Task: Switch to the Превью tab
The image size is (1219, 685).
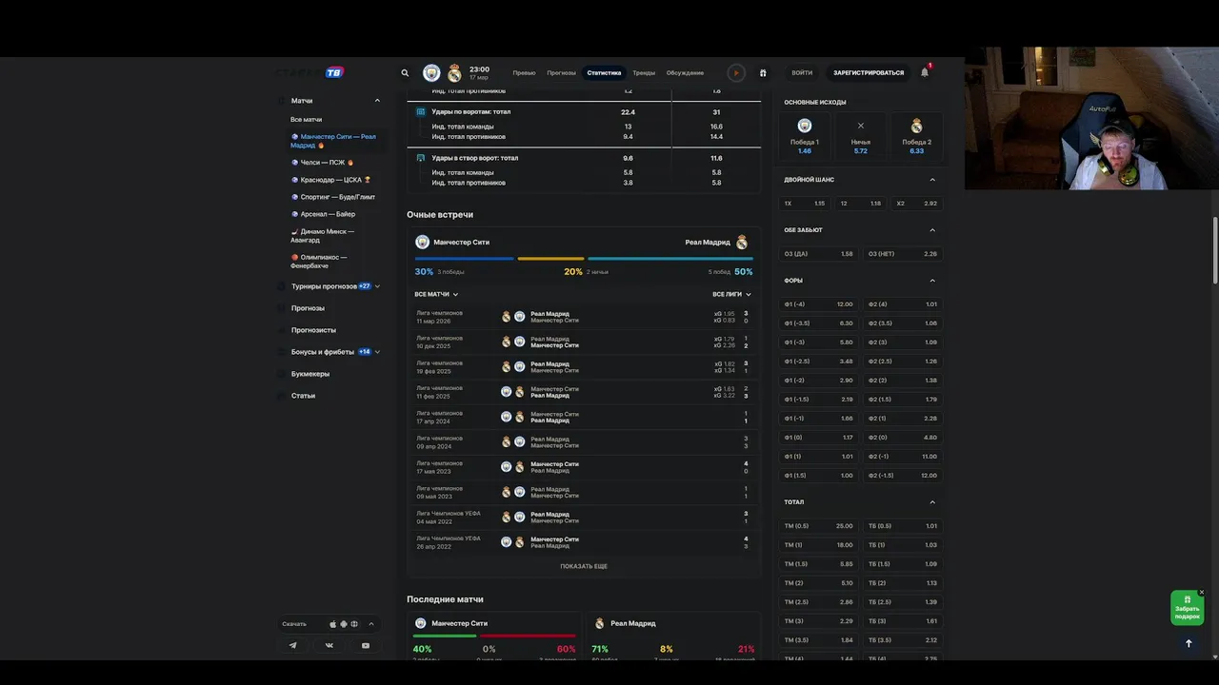Action: coord(524,73)
